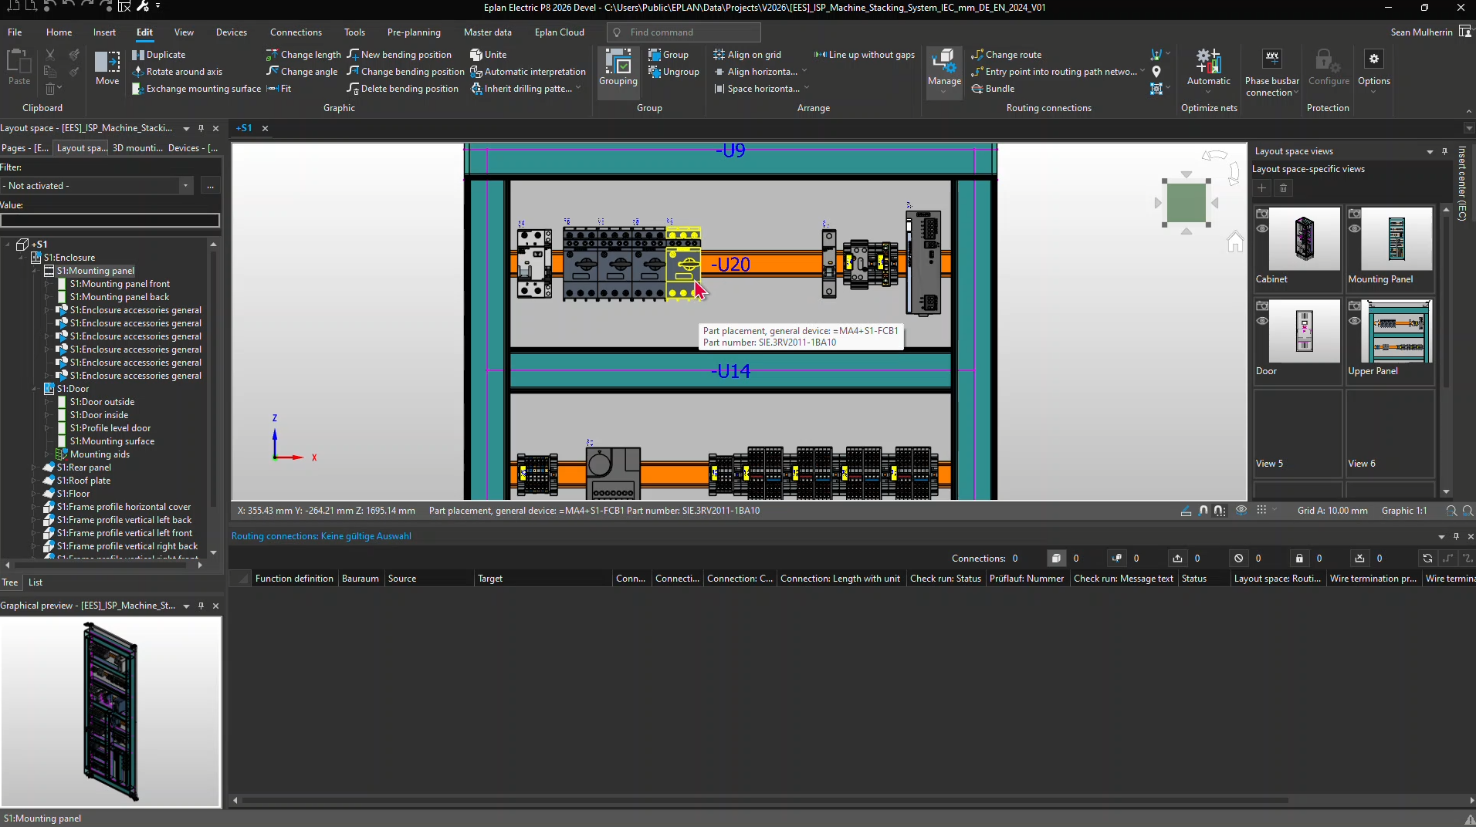Select the Phase busbar connection icon

[x=1271, y=60]
